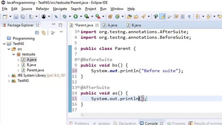Expand the JRE System Library node
Screen dimensions: 222x125
(9, 76)
